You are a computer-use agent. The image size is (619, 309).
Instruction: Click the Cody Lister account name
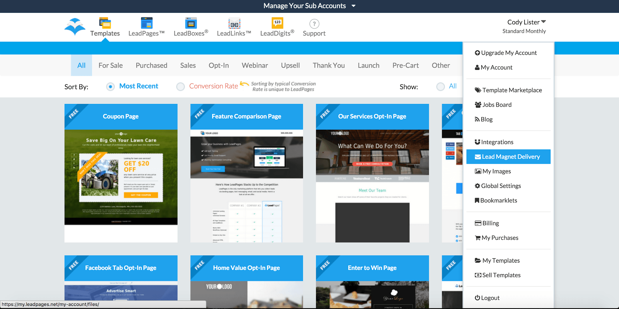click(523, 22)
